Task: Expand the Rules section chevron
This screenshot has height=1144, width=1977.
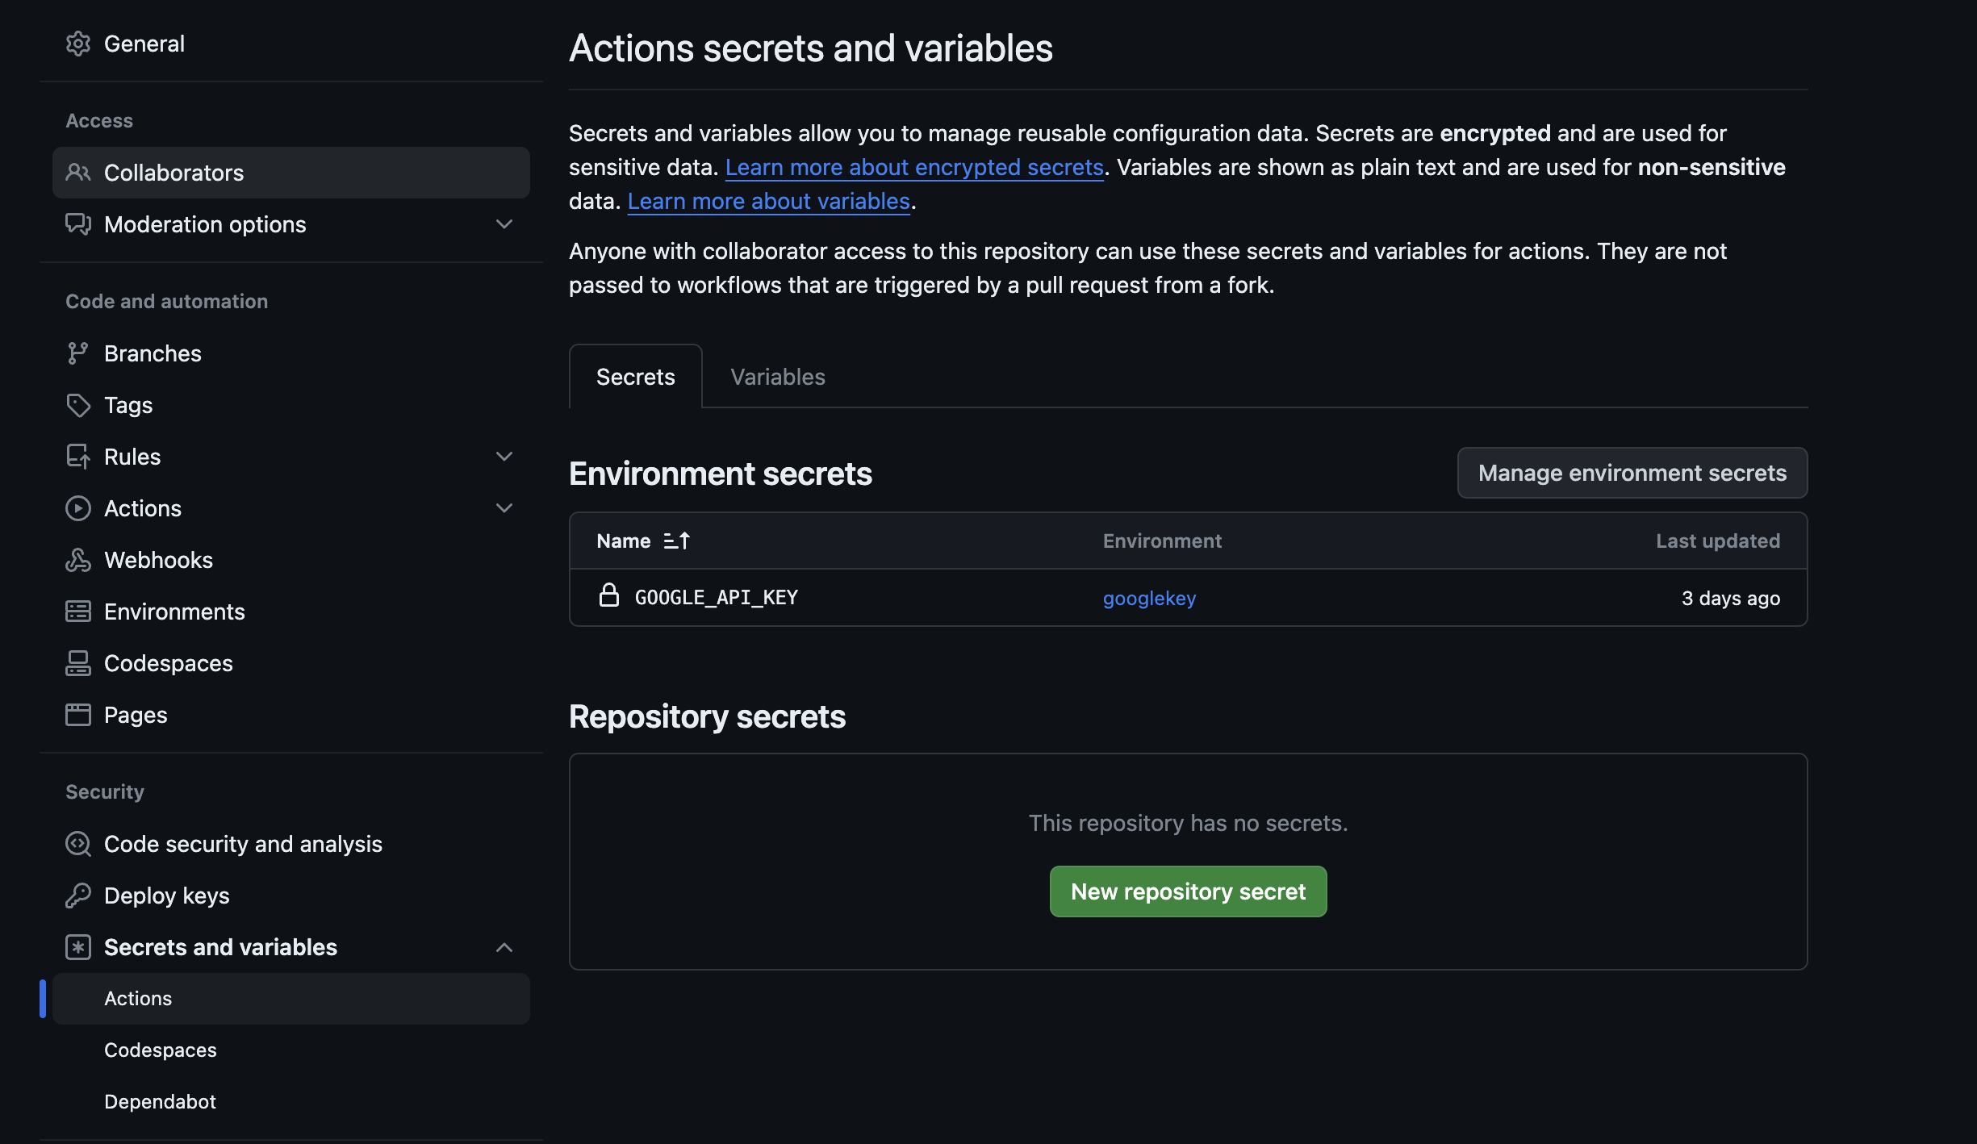Action: click(x=504, y=457)
